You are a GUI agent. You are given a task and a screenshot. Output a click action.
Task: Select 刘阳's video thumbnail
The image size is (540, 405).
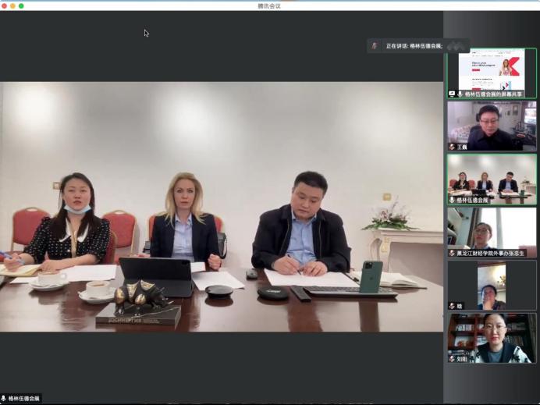pyautogui.click(x=492, y=336)
